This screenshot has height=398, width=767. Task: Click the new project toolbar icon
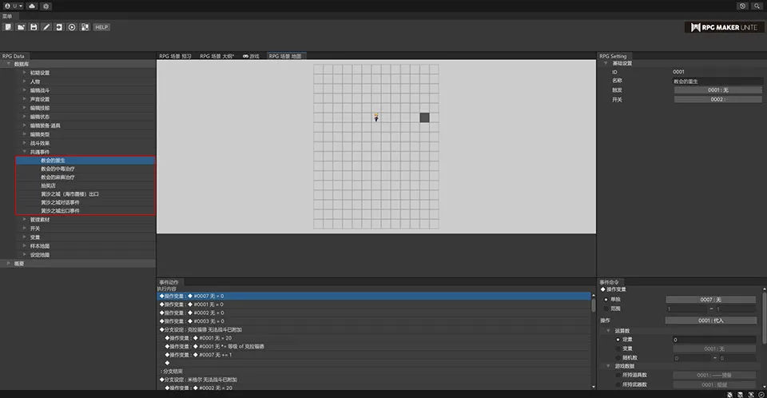pyautogui.click(x=8, y=27)
